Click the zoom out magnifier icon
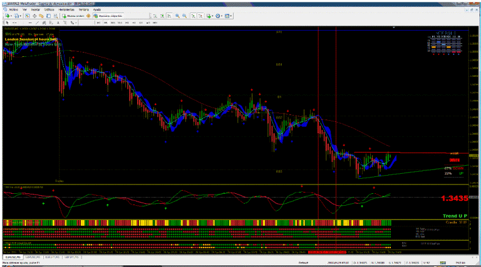The image size is (481, 267). click(184, 16)
